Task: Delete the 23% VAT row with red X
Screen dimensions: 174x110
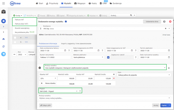Action: (114, 78)
